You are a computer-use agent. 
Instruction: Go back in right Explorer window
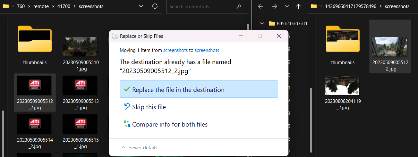tap(260, 6)
